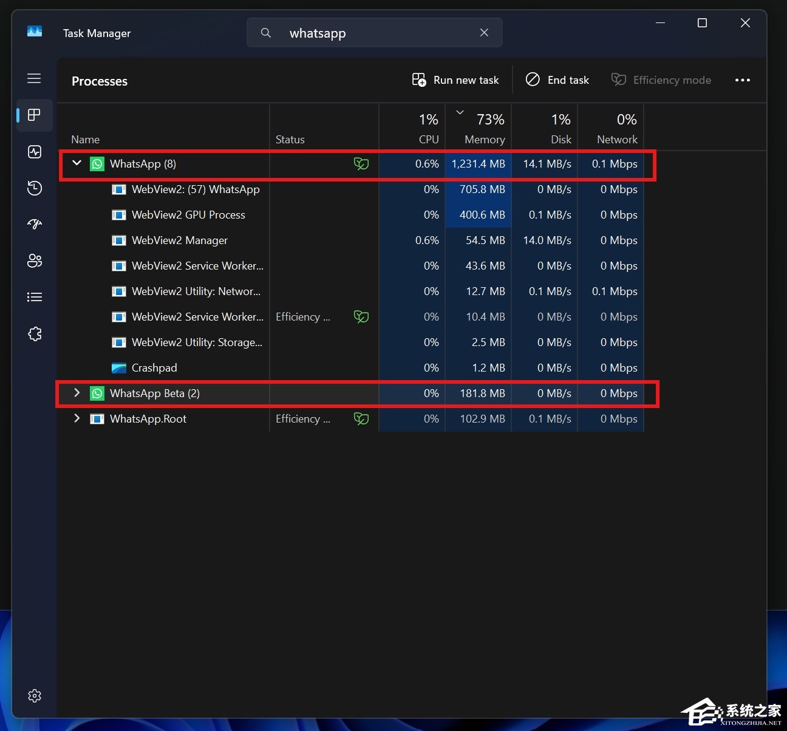787x731 pixels.
Task: Click the leaf icon on Efficiency Service Worker row
Action: point(361,316)
